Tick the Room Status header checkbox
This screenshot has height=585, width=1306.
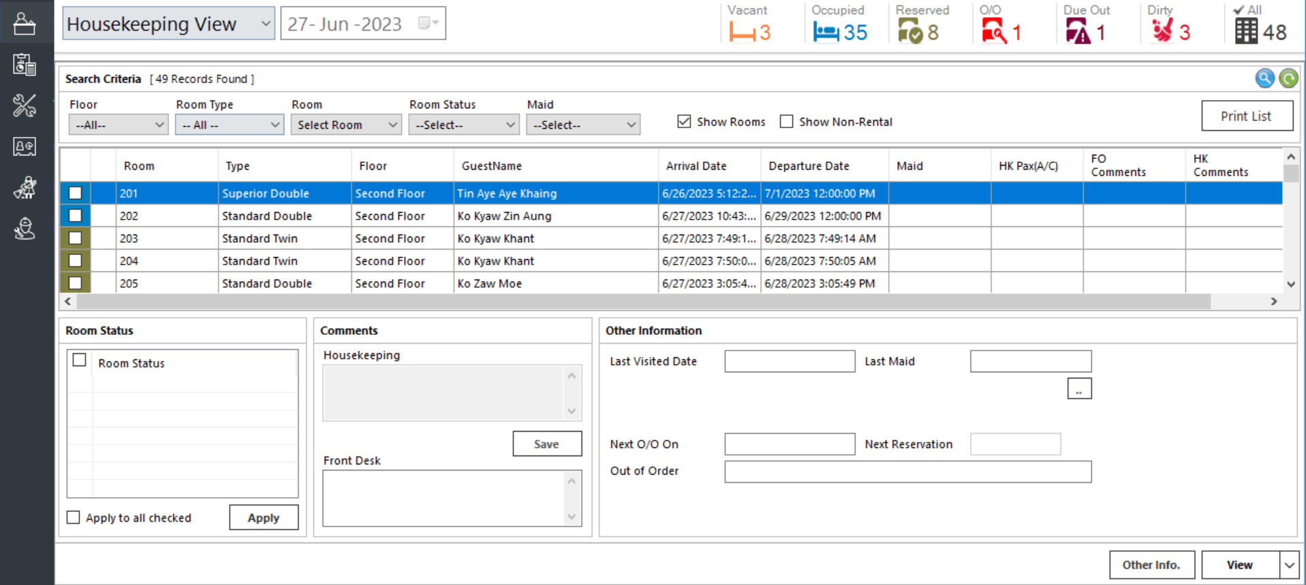click(79, 360)
